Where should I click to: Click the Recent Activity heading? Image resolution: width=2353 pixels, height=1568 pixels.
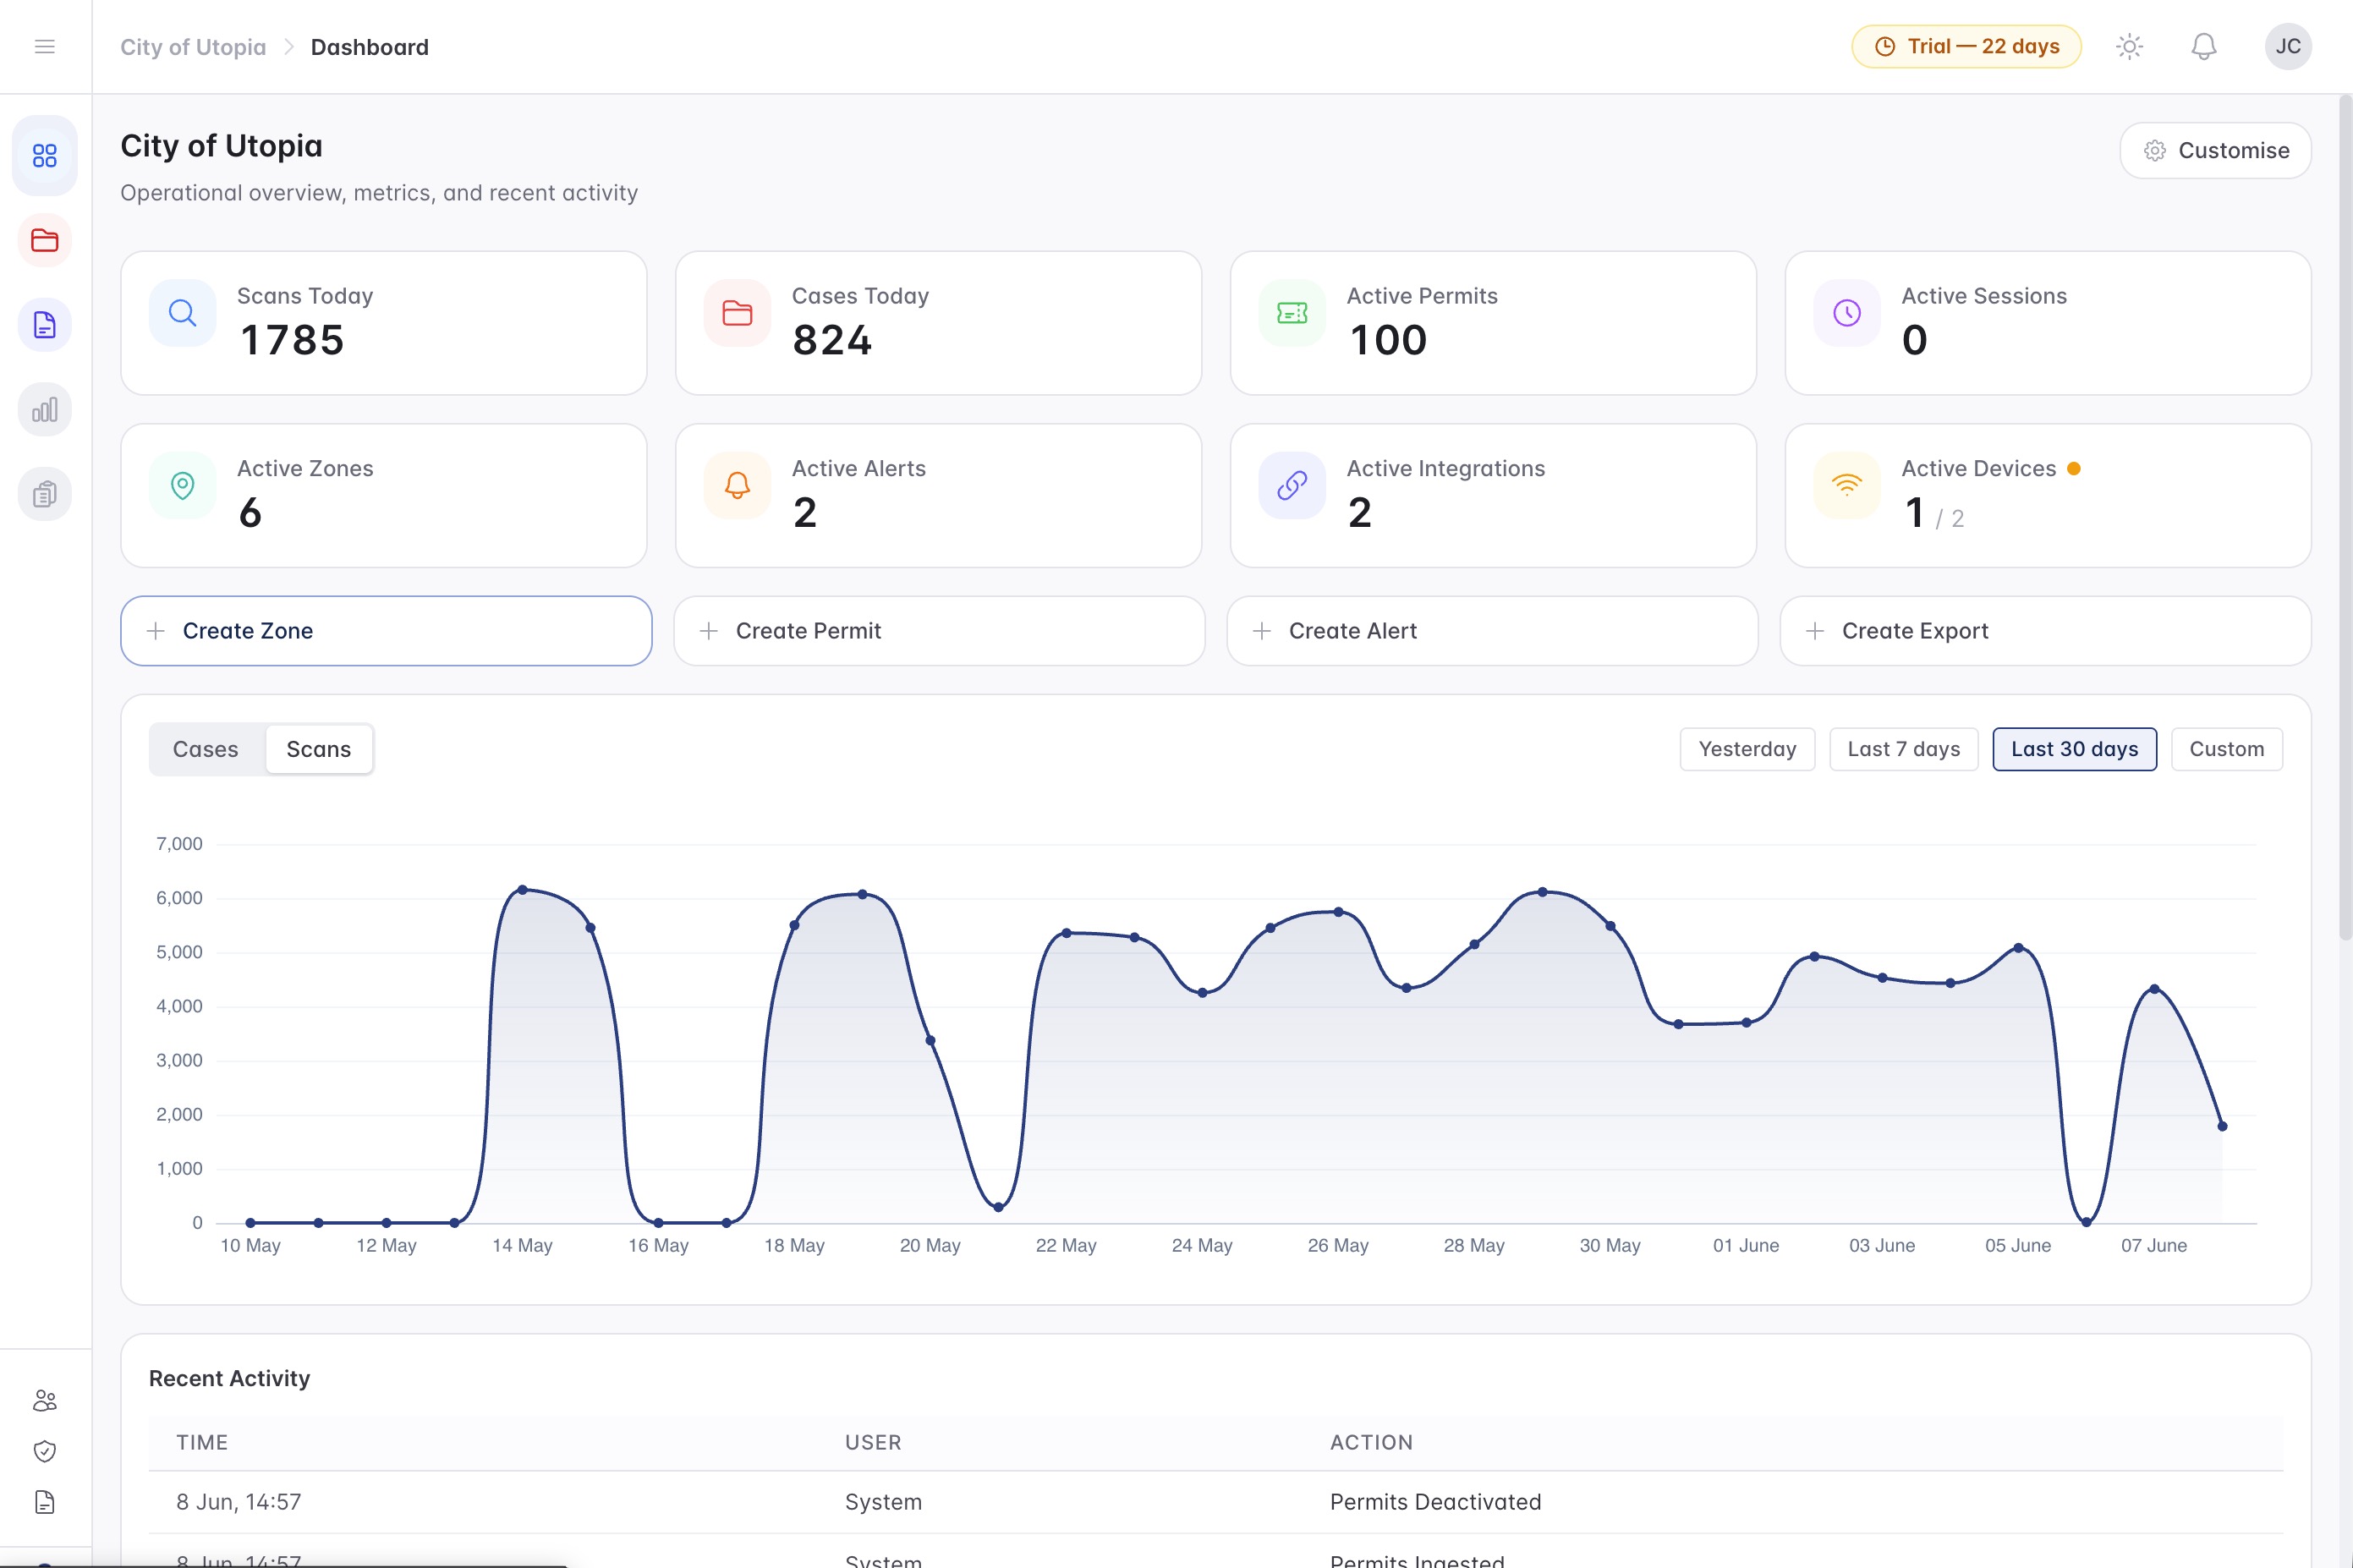(229, 1378)
